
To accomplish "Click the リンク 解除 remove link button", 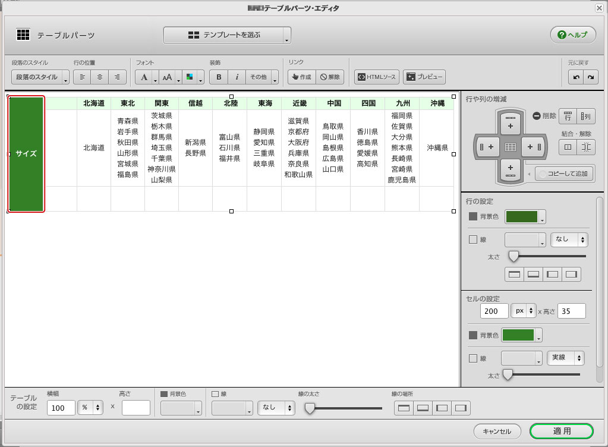I will 330,77.
